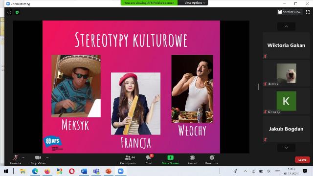Expand the View Options dropdown
This screenshot has width=313, height=176.
[195, 3]
